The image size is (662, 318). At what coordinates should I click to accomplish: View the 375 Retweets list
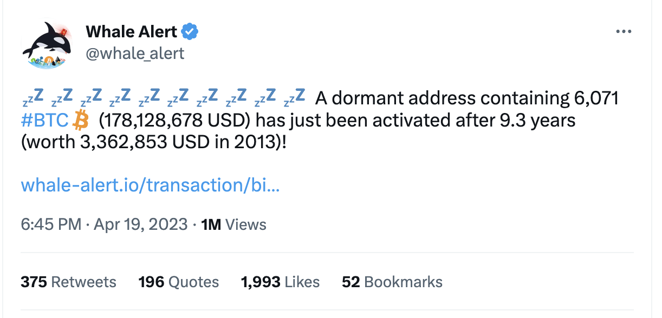[68, 282]
